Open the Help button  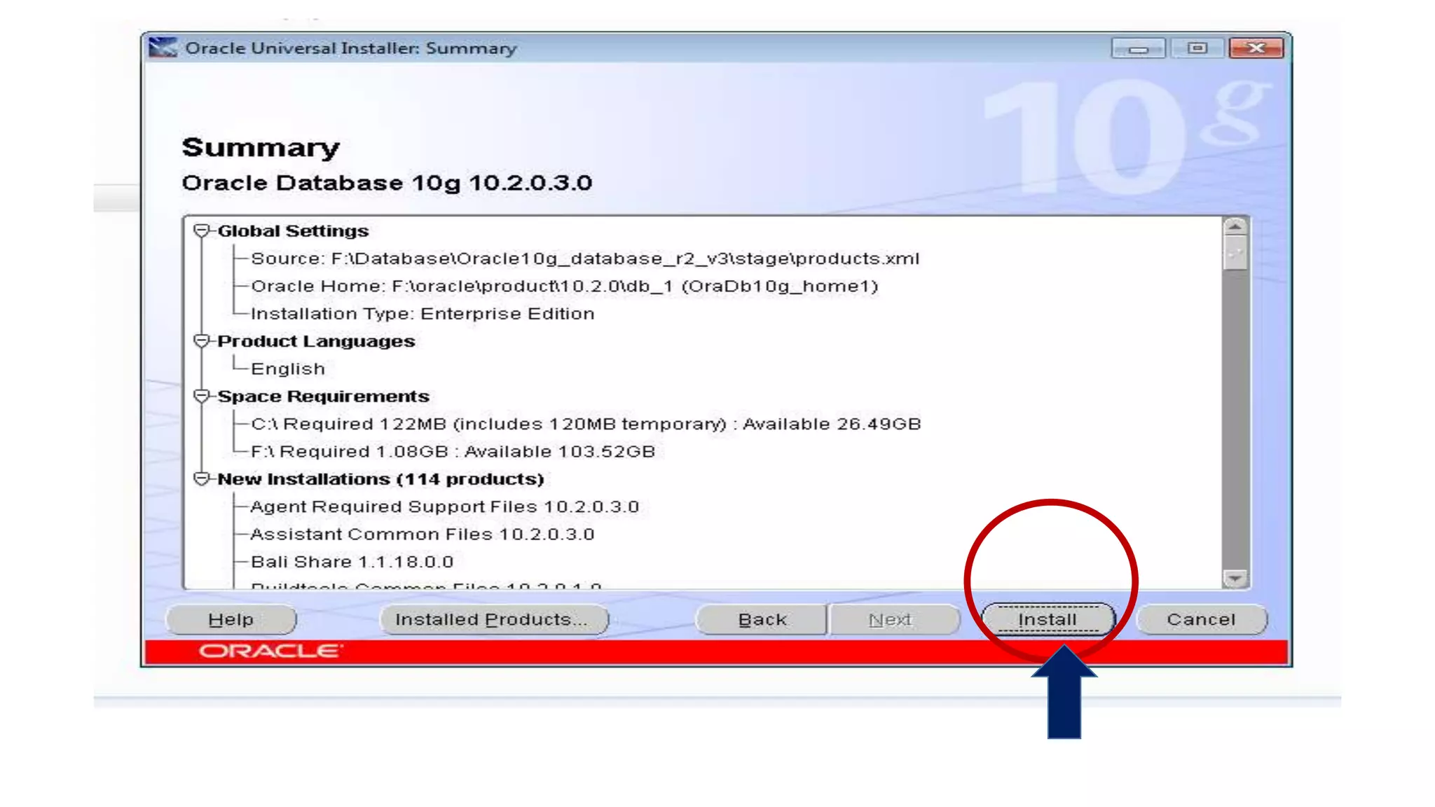pos(231,620)
